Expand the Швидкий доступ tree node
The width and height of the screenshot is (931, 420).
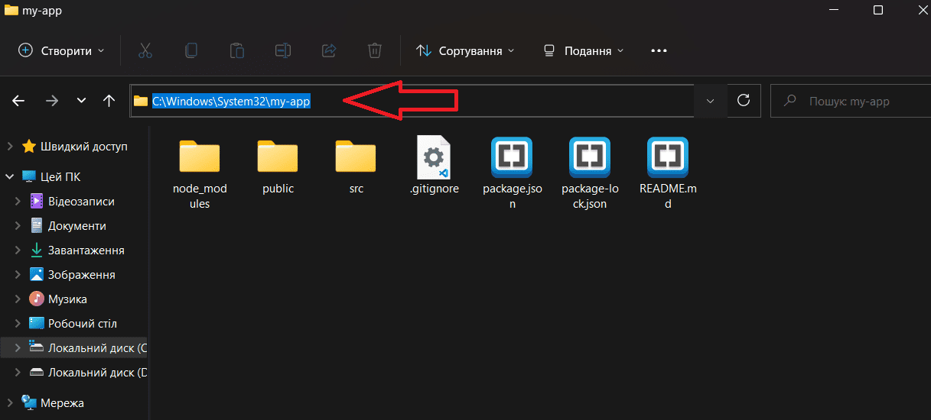9,147
